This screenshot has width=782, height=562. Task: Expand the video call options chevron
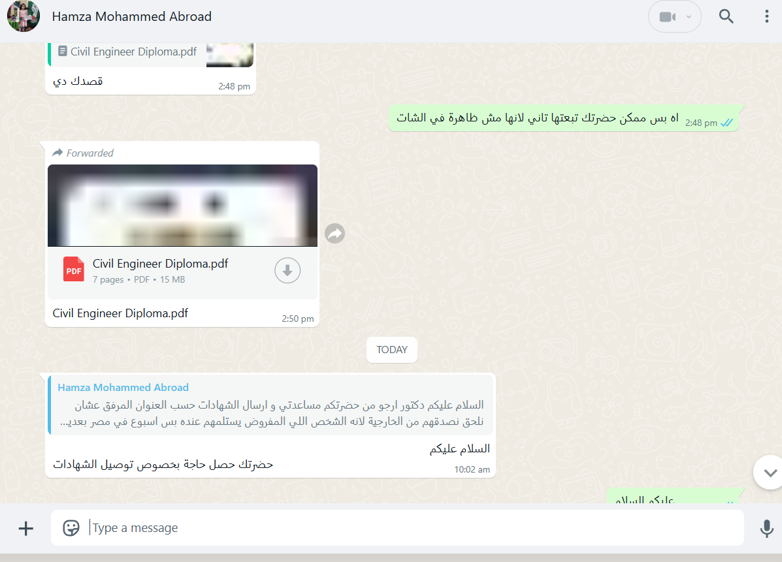(x=689, y=17)
